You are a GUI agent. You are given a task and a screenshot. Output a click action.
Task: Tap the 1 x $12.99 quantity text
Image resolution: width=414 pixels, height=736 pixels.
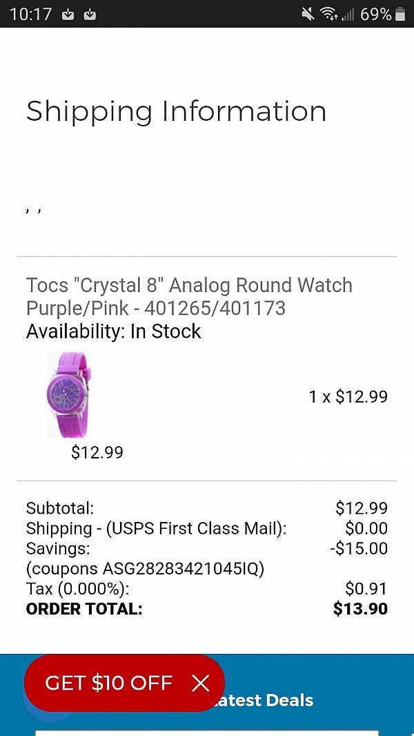348,397
